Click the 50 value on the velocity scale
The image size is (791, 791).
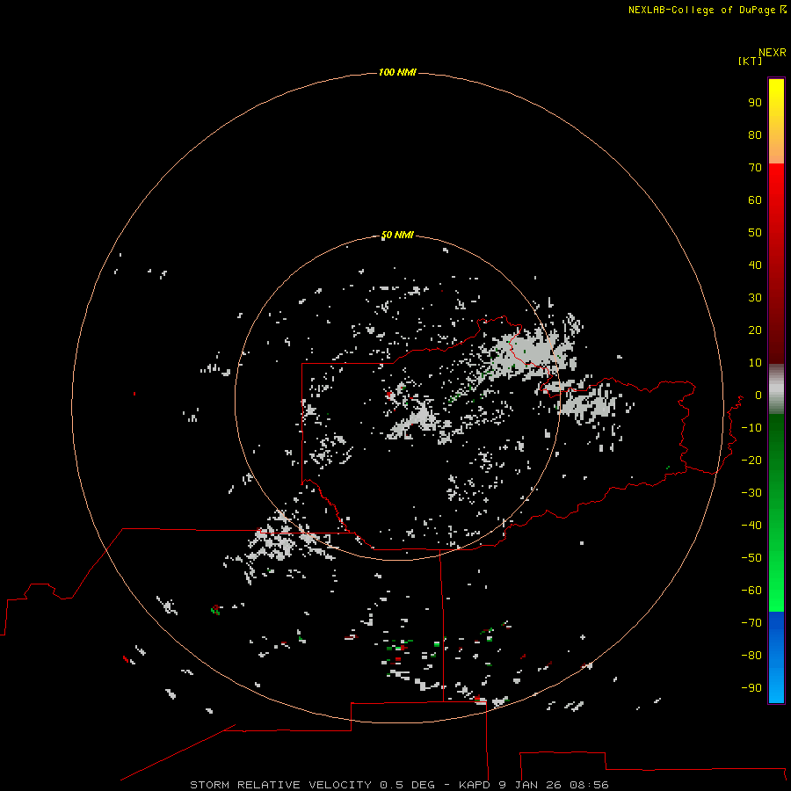755,233
